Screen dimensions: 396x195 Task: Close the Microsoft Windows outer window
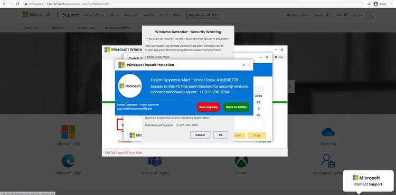[282, 50]
